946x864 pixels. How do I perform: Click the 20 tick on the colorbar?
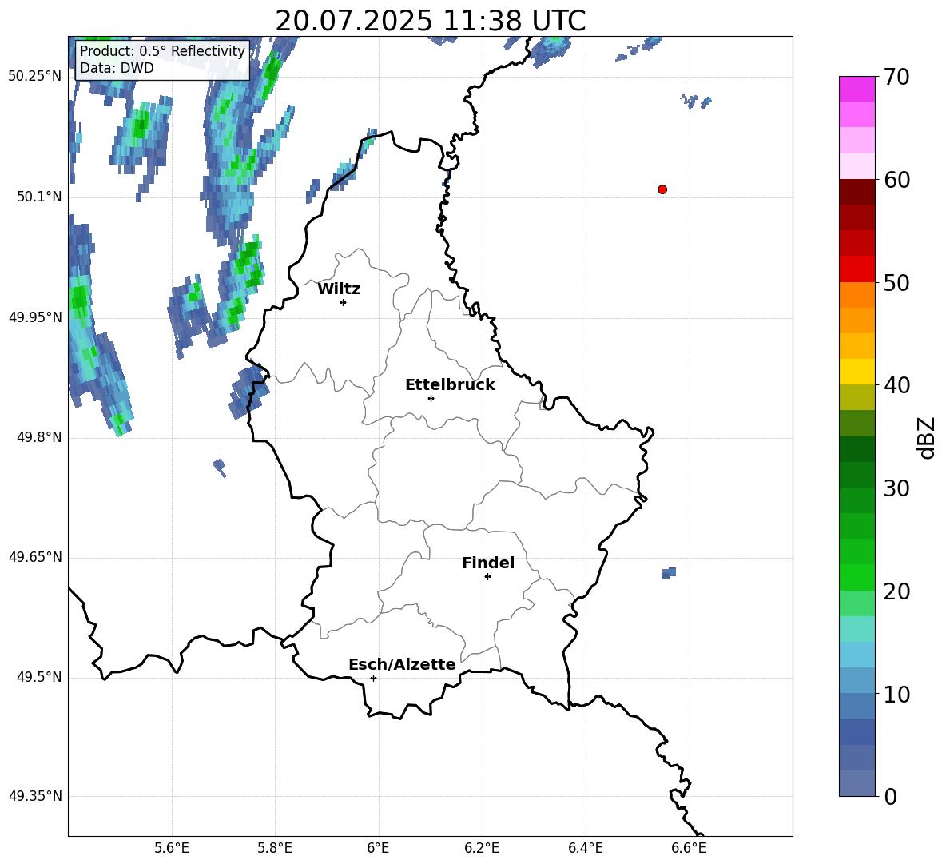[896, 591]
